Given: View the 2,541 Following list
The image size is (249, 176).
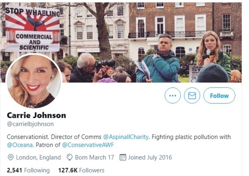Looking at the screenshot, I should click(28, 170).
